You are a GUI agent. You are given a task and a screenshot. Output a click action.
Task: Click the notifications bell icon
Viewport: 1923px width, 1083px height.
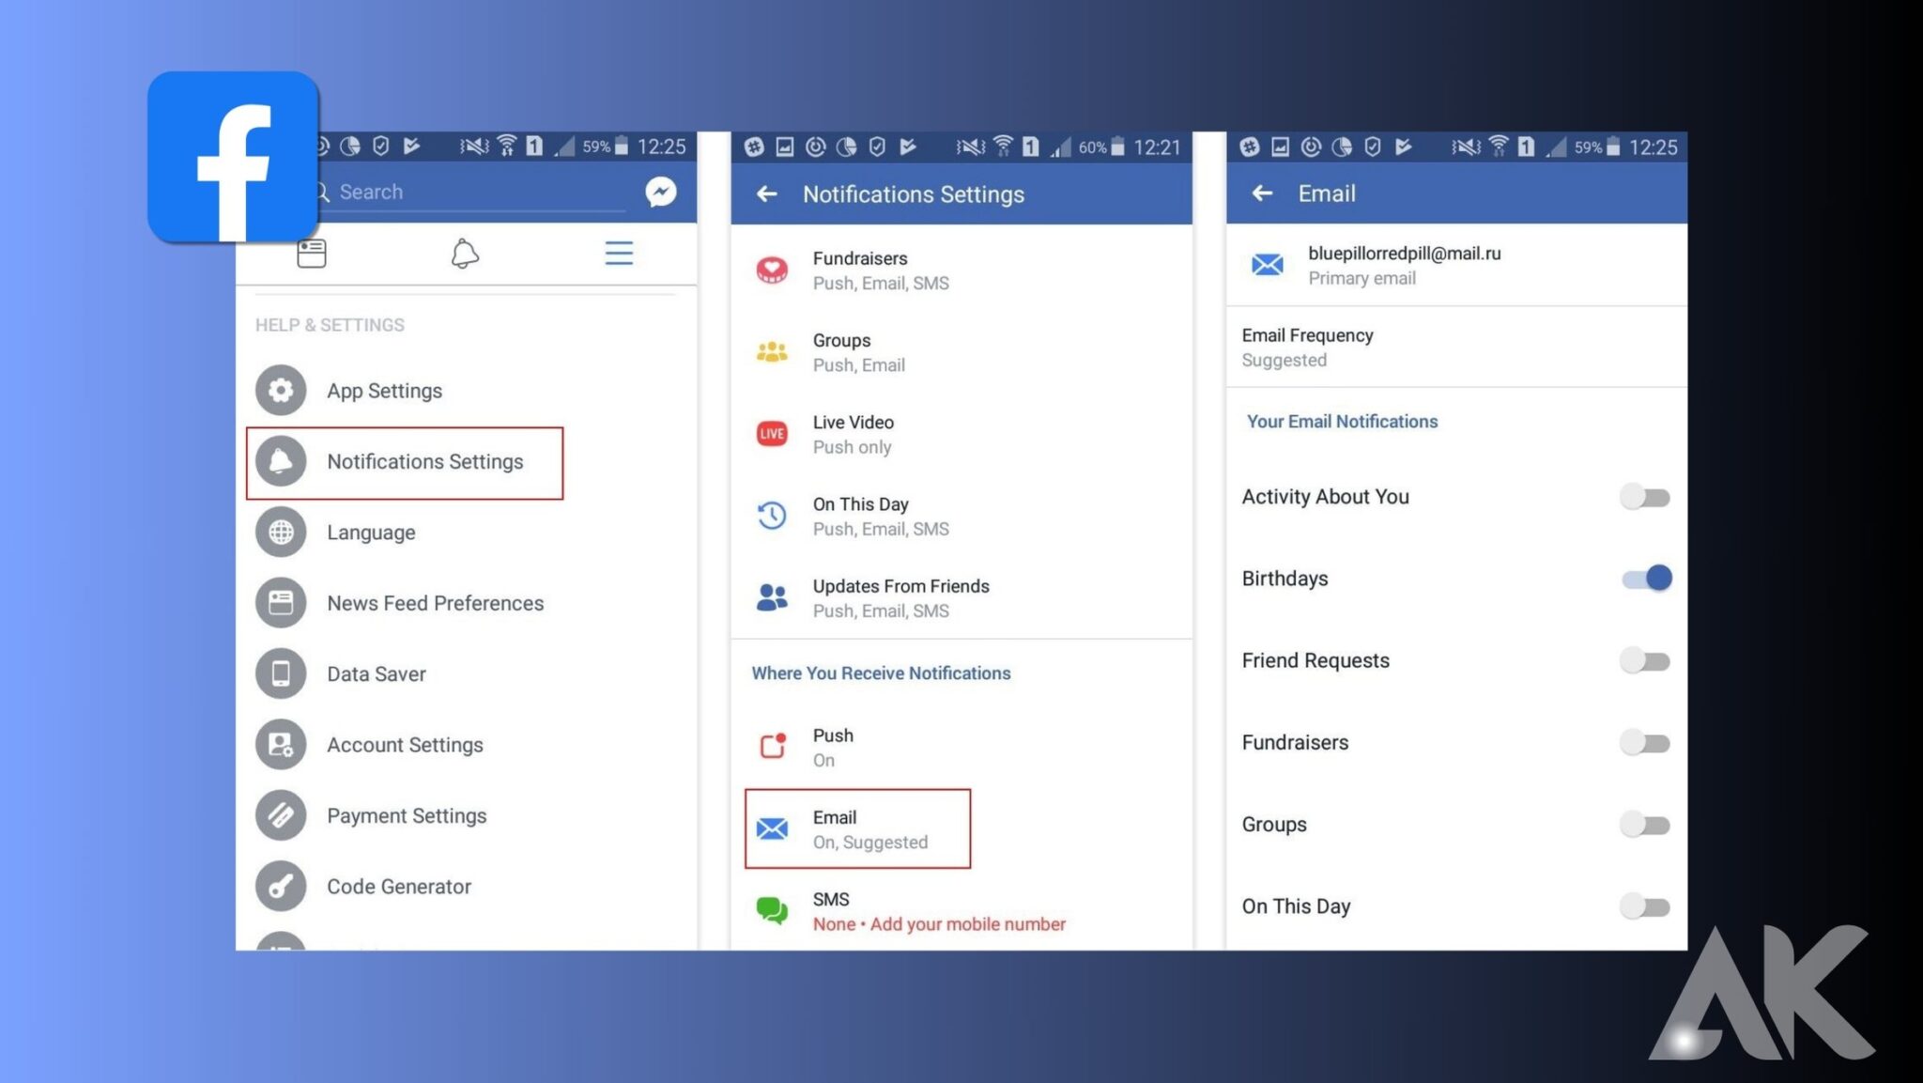(x=464, y=254)
